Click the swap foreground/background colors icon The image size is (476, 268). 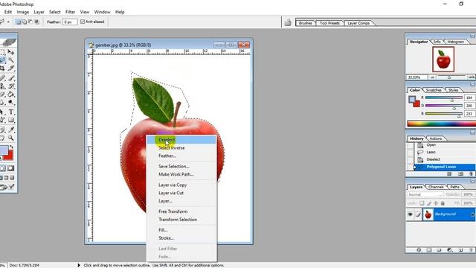[x=12, y=147]
